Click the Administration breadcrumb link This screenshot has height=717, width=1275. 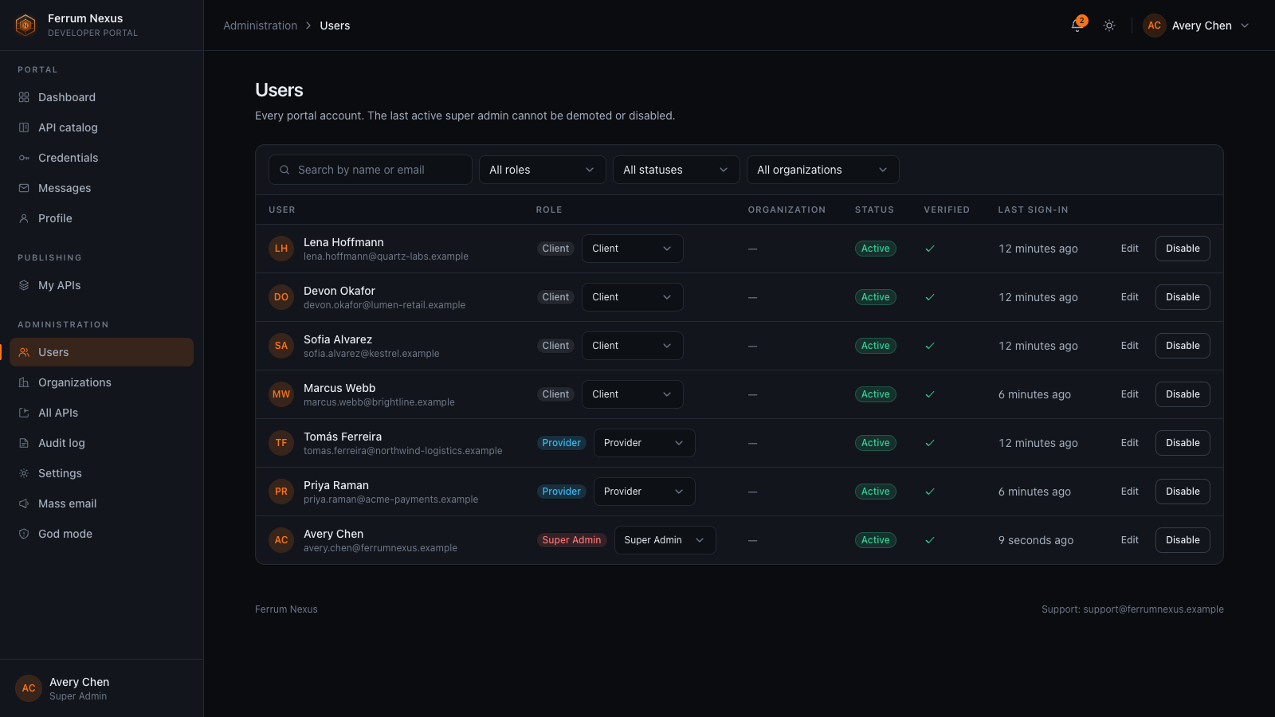[x=260, y=25]
